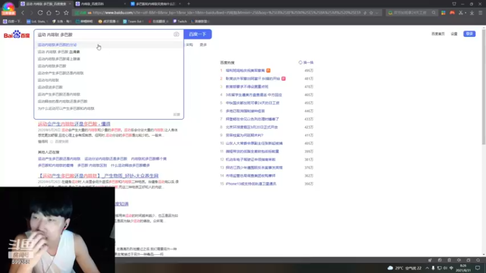
Task: Click the lightning speed-mode icon in address bar
Action: [365, 13]
